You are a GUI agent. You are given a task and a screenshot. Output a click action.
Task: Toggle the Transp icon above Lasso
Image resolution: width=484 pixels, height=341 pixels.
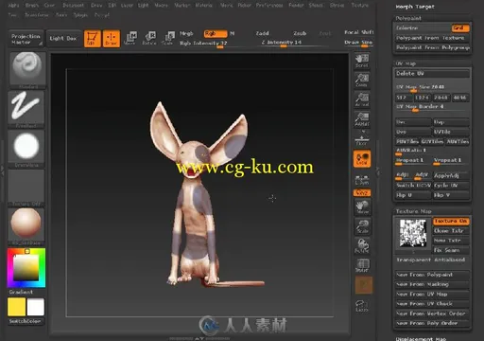pos(364,285)
